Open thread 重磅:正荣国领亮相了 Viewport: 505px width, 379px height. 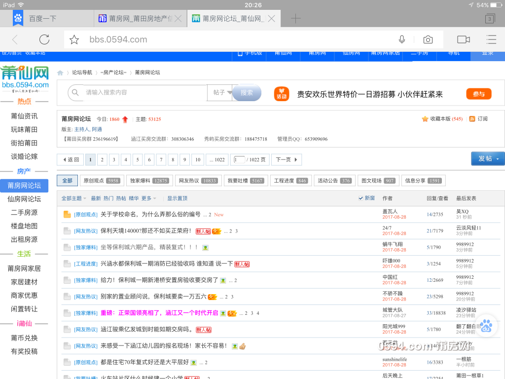point(159,313)
